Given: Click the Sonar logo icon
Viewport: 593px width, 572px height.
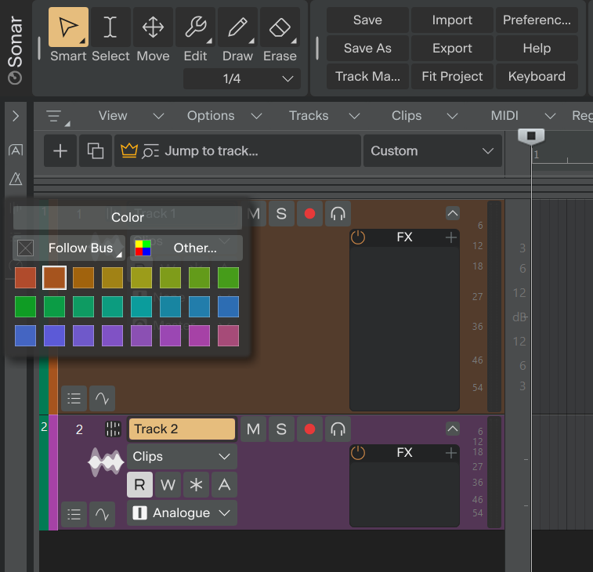Looking at the screenshot, I should point(15,78).
